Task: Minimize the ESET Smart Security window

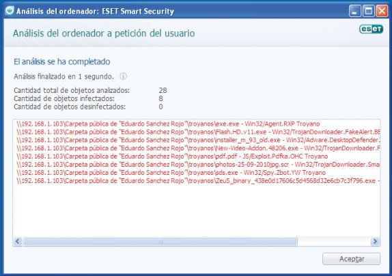Action: (x=354, y=11)
